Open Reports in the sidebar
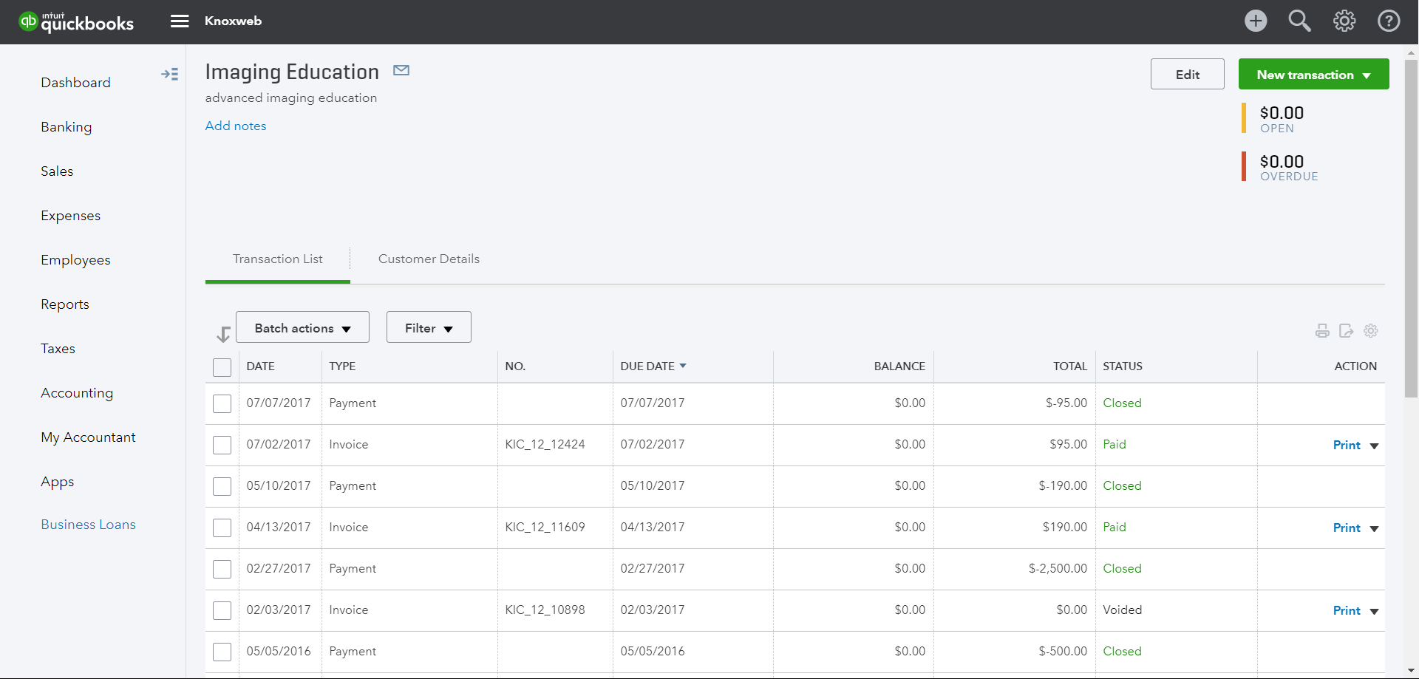 65,304
